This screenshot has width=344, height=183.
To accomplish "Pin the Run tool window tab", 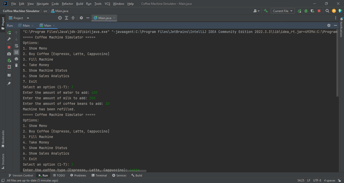I will (x=9, y=83).
